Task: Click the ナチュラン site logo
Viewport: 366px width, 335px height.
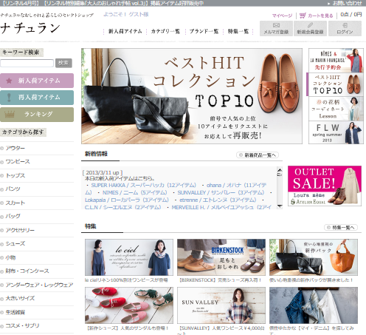Action: point(30,28)
